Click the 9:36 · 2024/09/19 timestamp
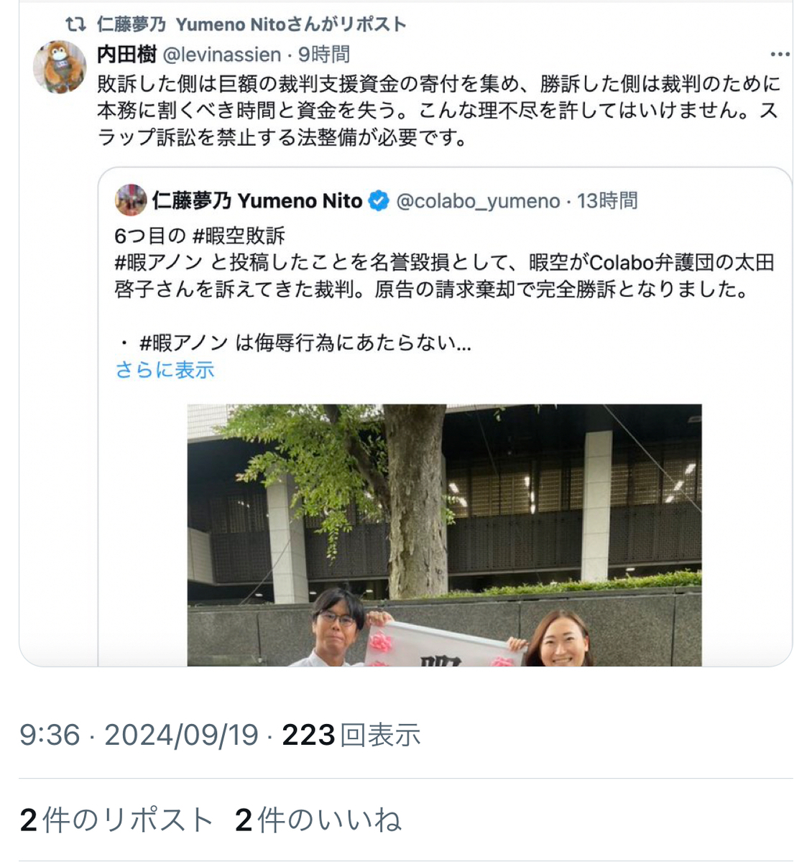Screen dimensions: 812x862 [x=139, y=735]
